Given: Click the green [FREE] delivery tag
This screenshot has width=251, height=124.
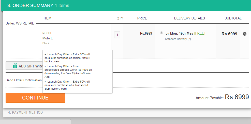Looking at the screenshot, I should (x=200, y=34).
